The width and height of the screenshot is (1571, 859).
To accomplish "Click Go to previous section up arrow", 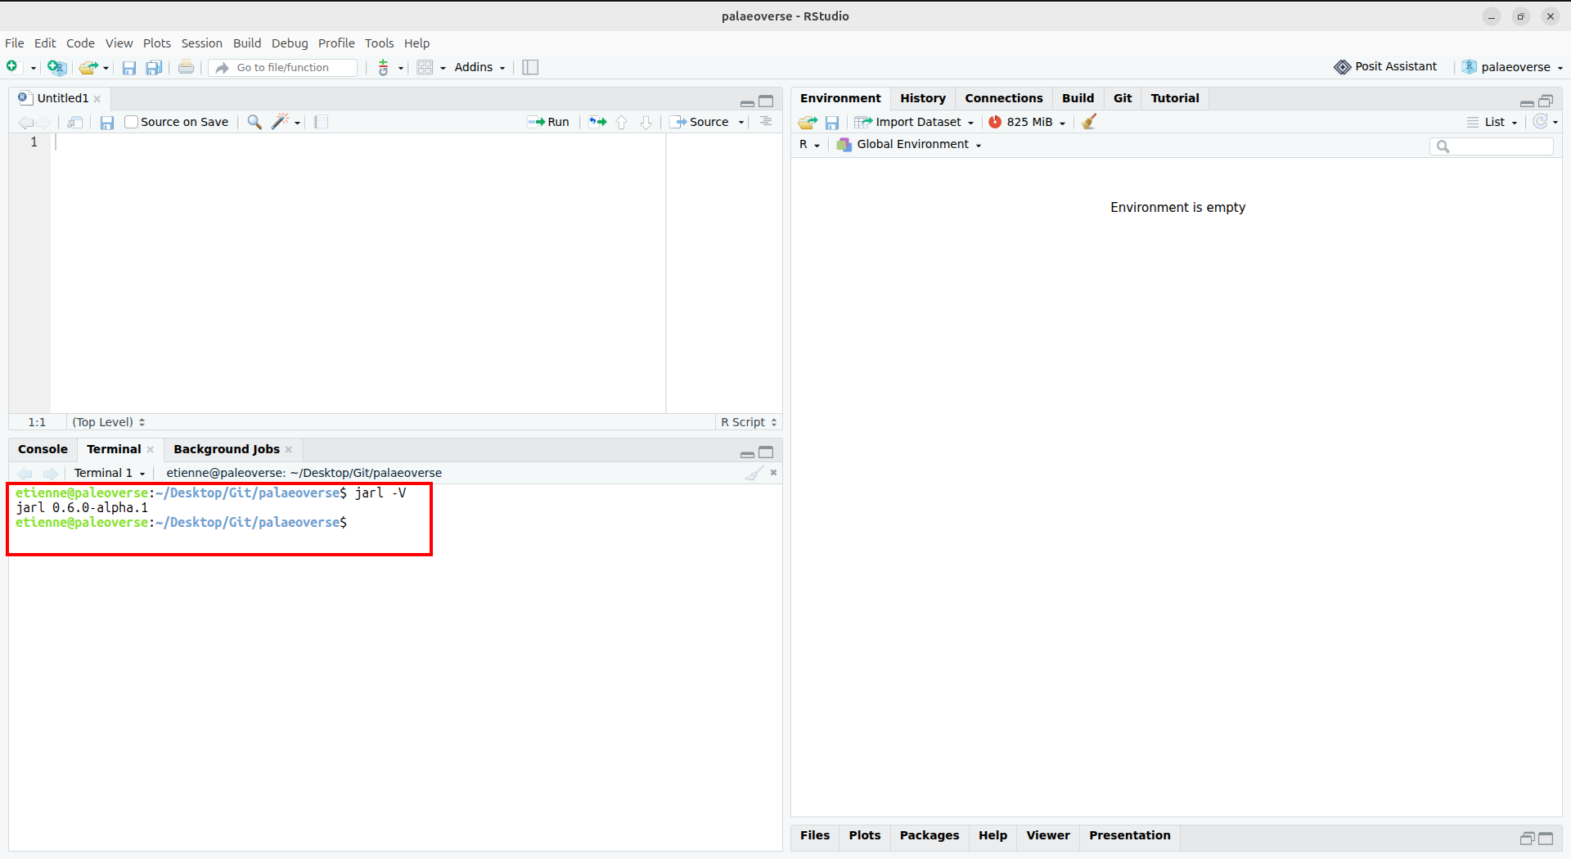I will click(622, 122).
